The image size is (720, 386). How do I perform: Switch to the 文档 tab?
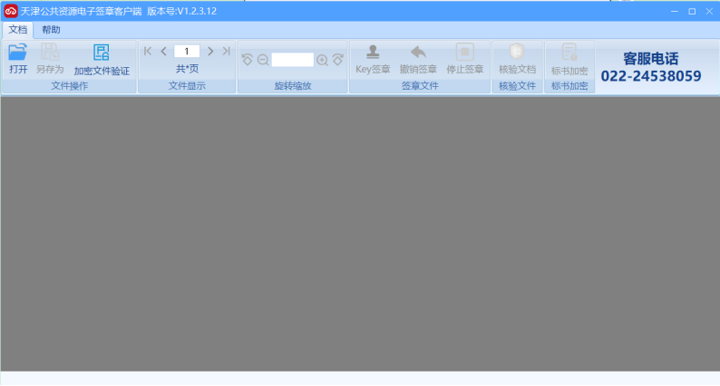[x=17, y=30]
